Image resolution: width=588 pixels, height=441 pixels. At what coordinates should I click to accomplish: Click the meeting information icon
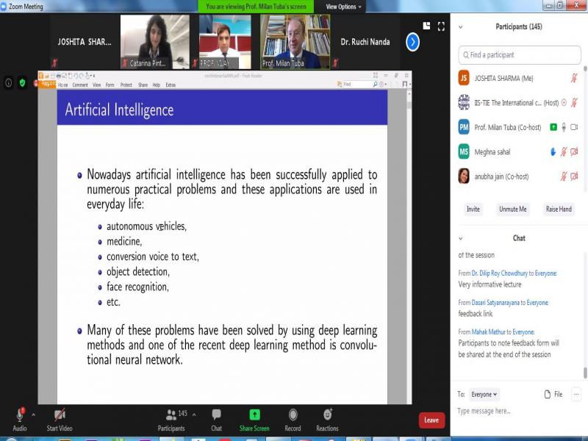click(9, 83)
